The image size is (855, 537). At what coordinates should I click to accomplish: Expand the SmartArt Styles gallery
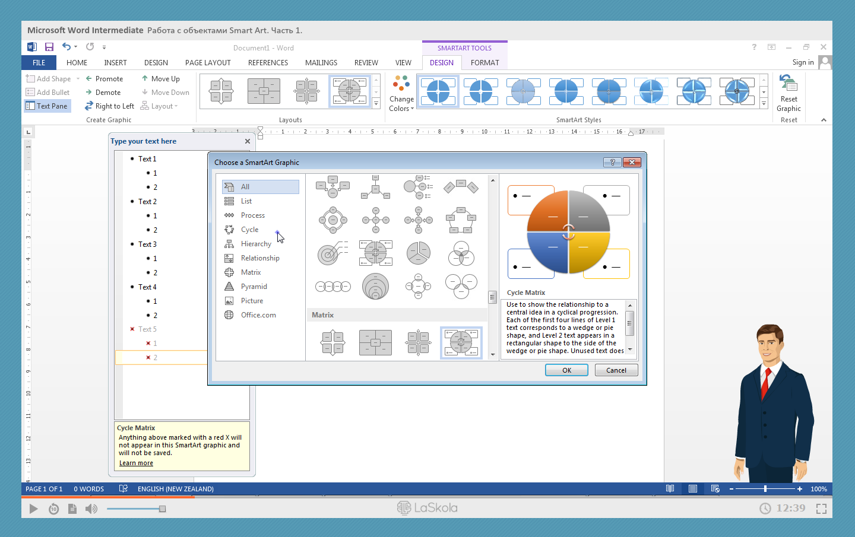click(x=764, y=104)
